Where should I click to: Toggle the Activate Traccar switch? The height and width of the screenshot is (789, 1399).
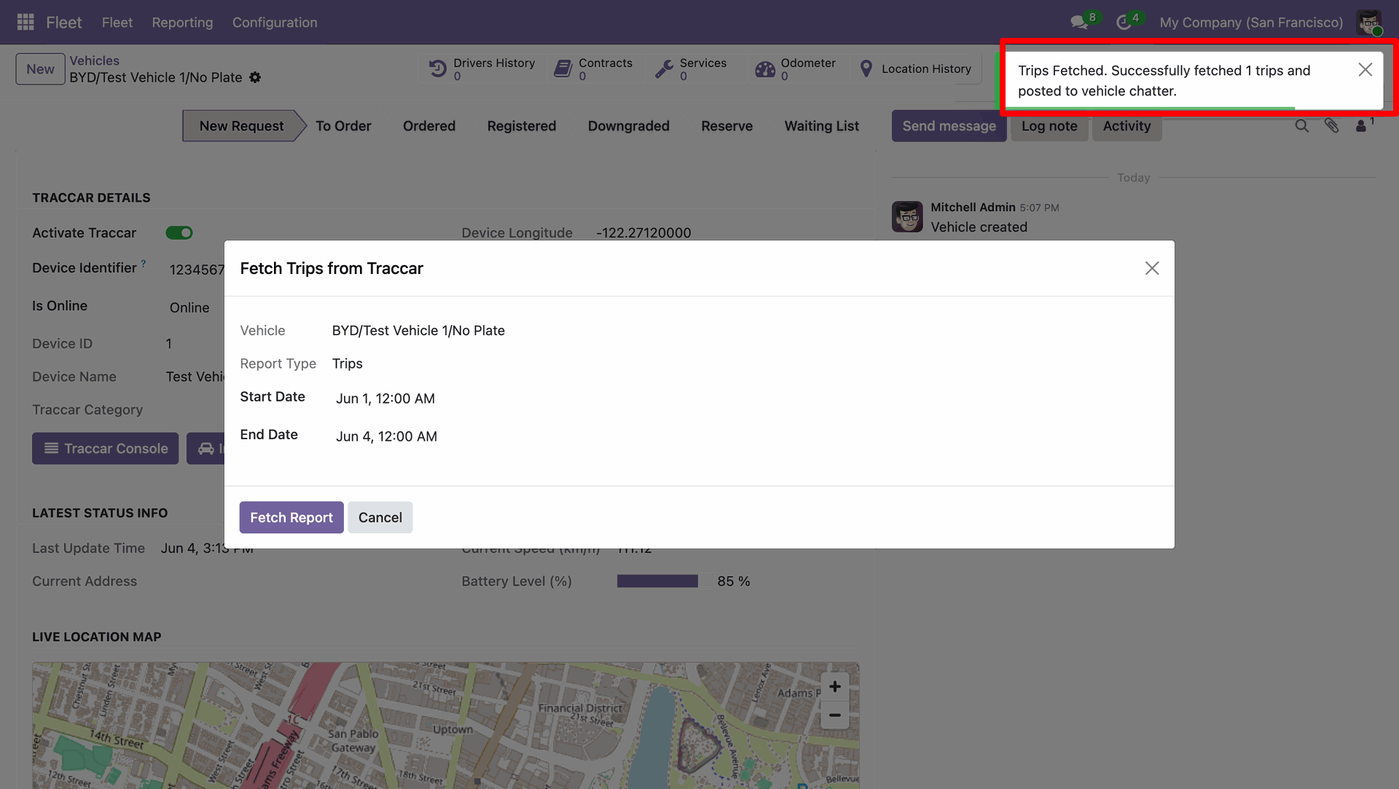179,233
